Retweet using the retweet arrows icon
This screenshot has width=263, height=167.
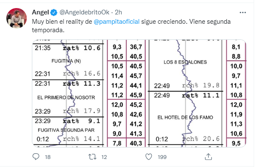(92, 157)
